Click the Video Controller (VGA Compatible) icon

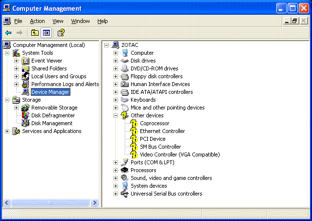[134, 155]
